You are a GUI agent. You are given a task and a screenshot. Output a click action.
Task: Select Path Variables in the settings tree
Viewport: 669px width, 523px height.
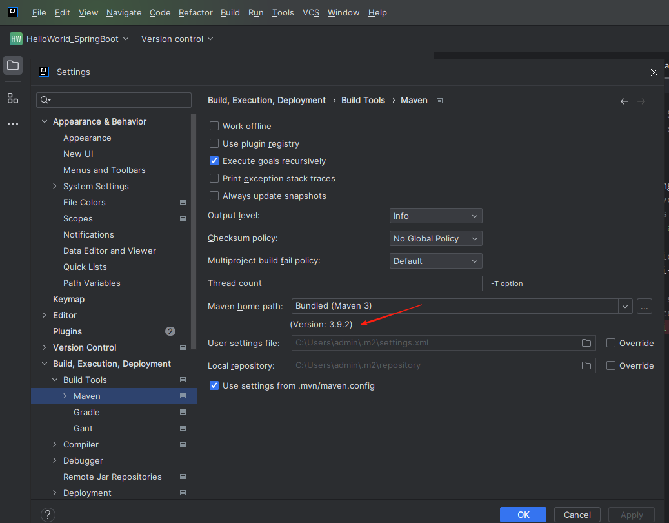(92, 283)
